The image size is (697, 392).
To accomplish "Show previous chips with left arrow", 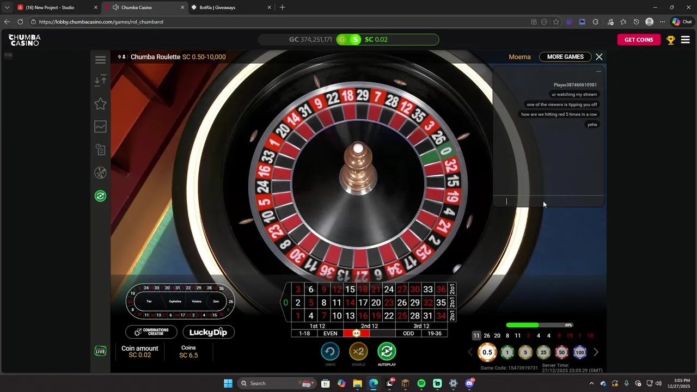I will click(x=471, y=352).
